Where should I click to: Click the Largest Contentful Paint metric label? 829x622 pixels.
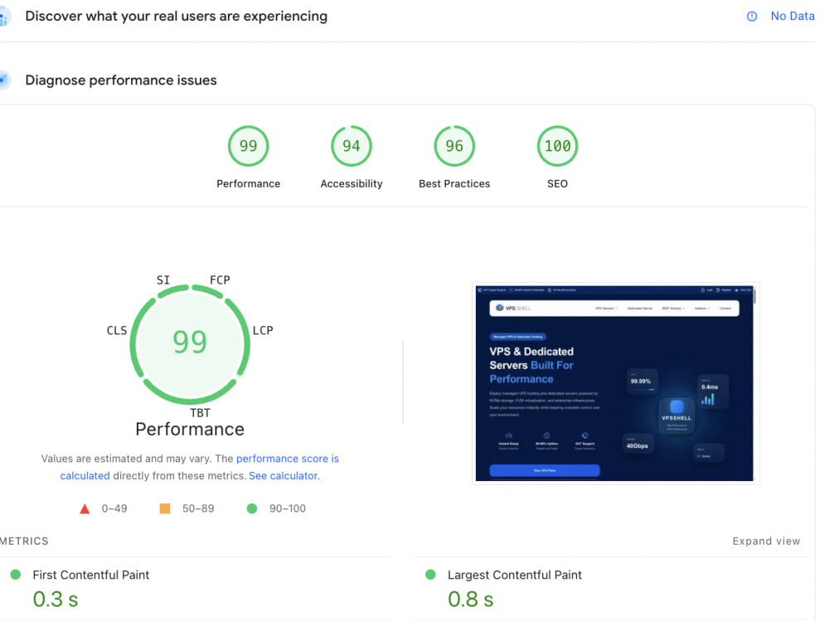click(515, 575)
